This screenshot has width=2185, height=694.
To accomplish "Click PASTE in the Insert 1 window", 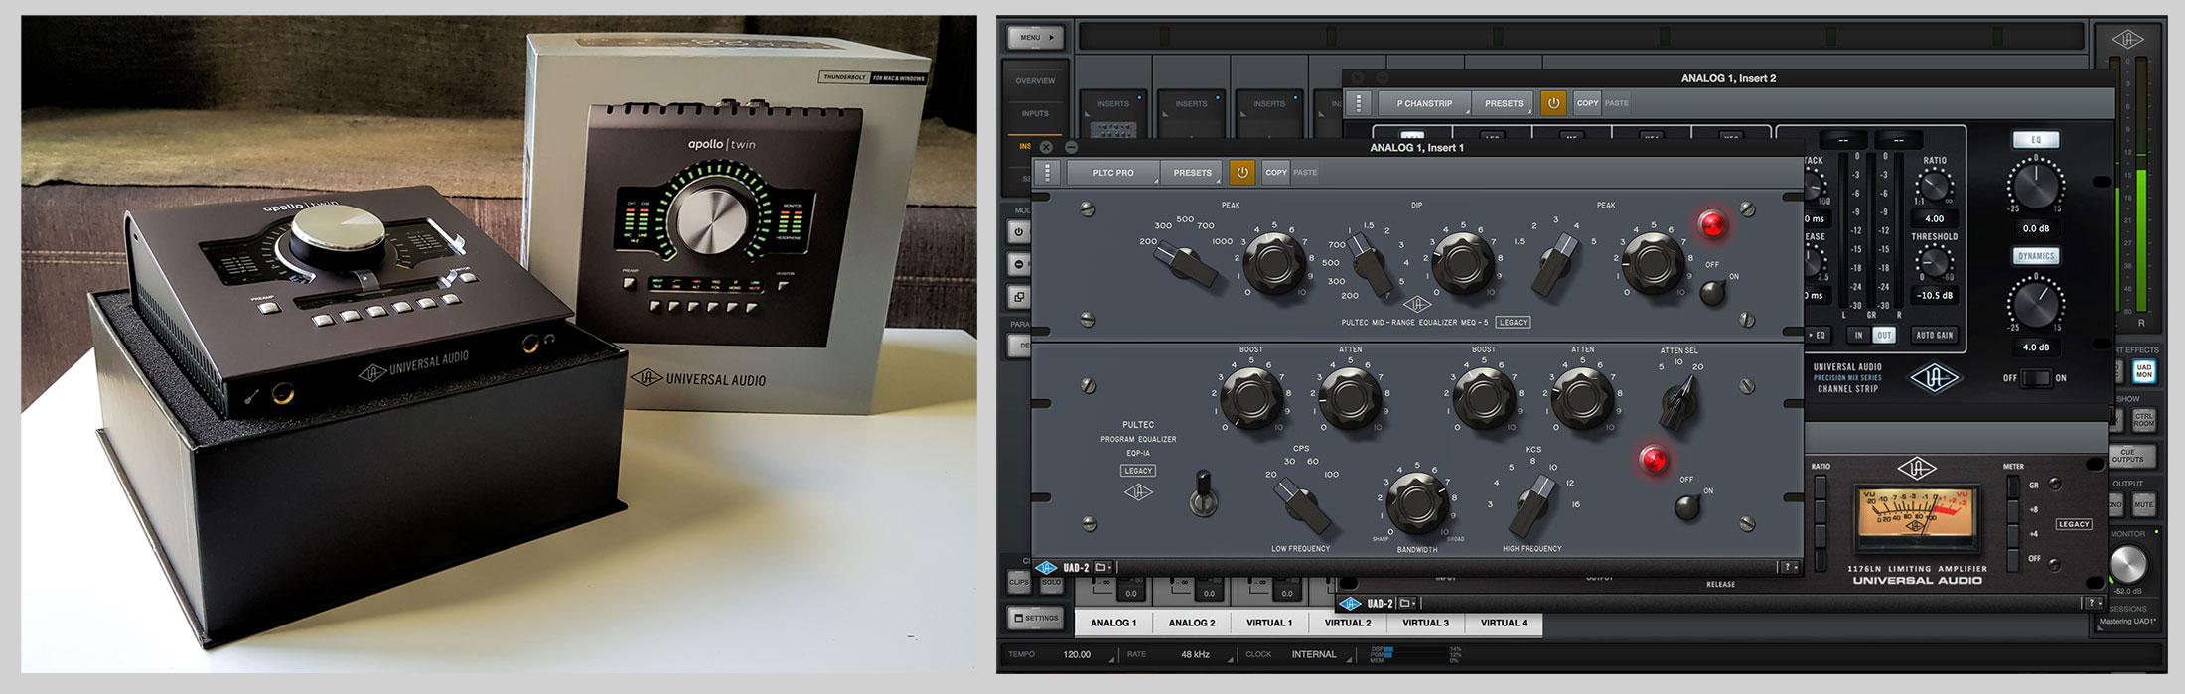I will (x=1305, y=173).
